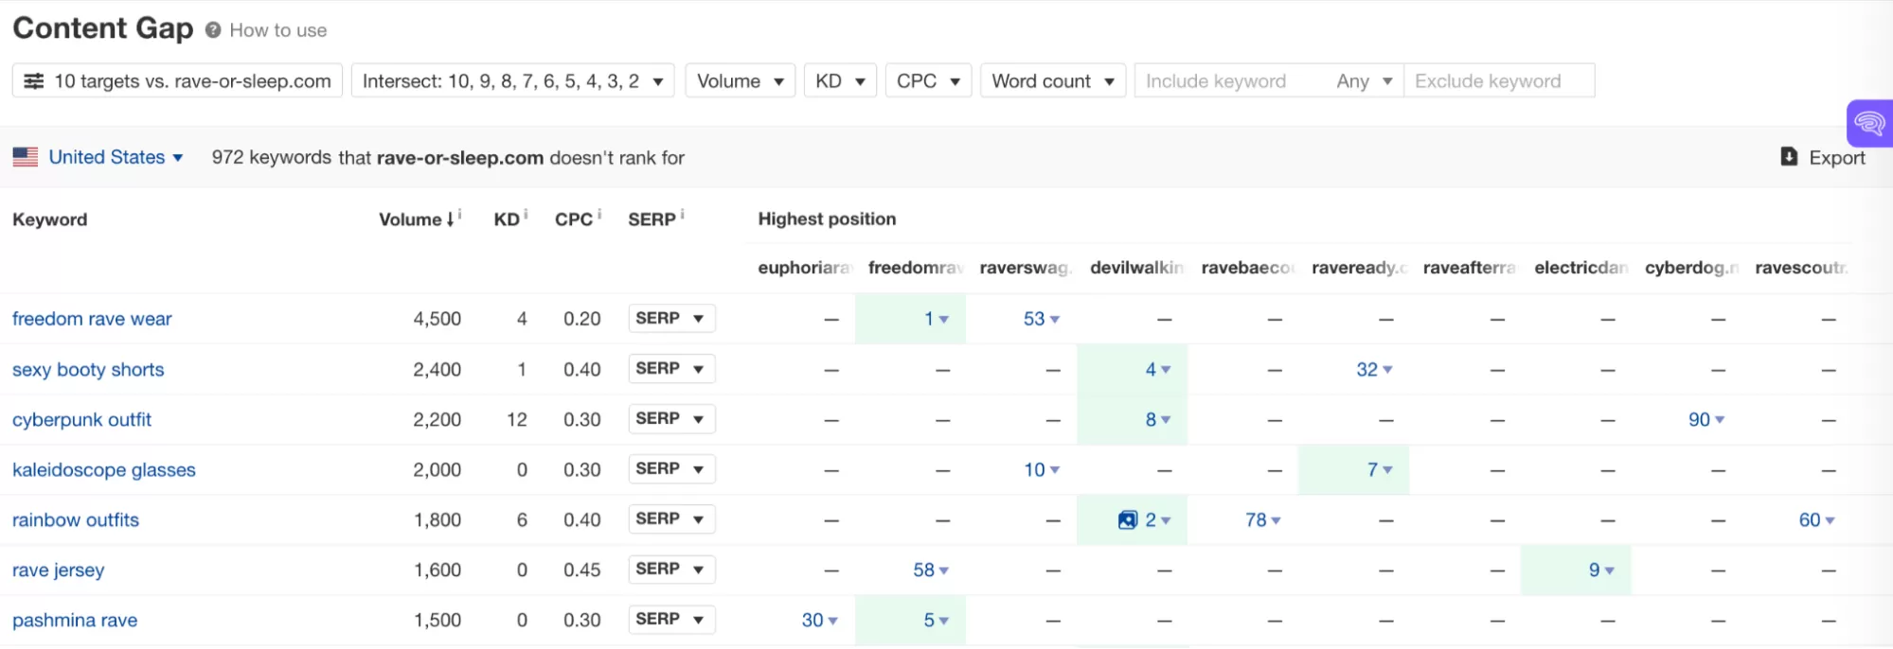This screenshot has width=1893, height=649.
Task: Open the kaleidoscope glasses keyword link
Action: (x=104, y=470)
